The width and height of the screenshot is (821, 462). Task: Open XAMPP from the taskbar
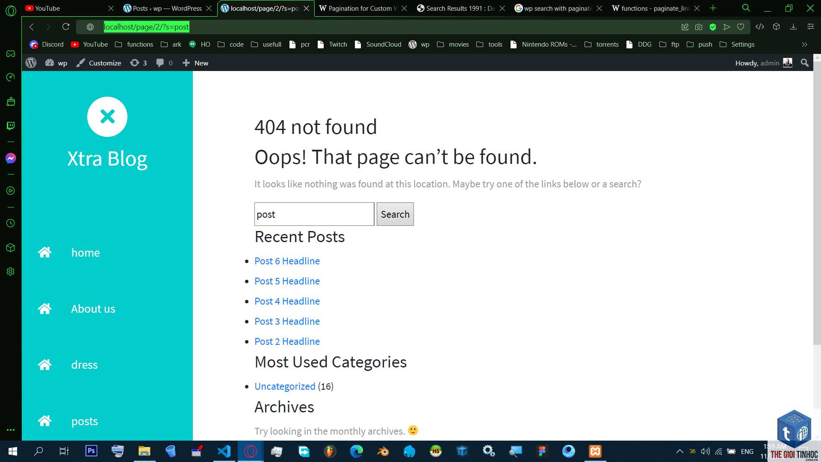tap(595, 451)
